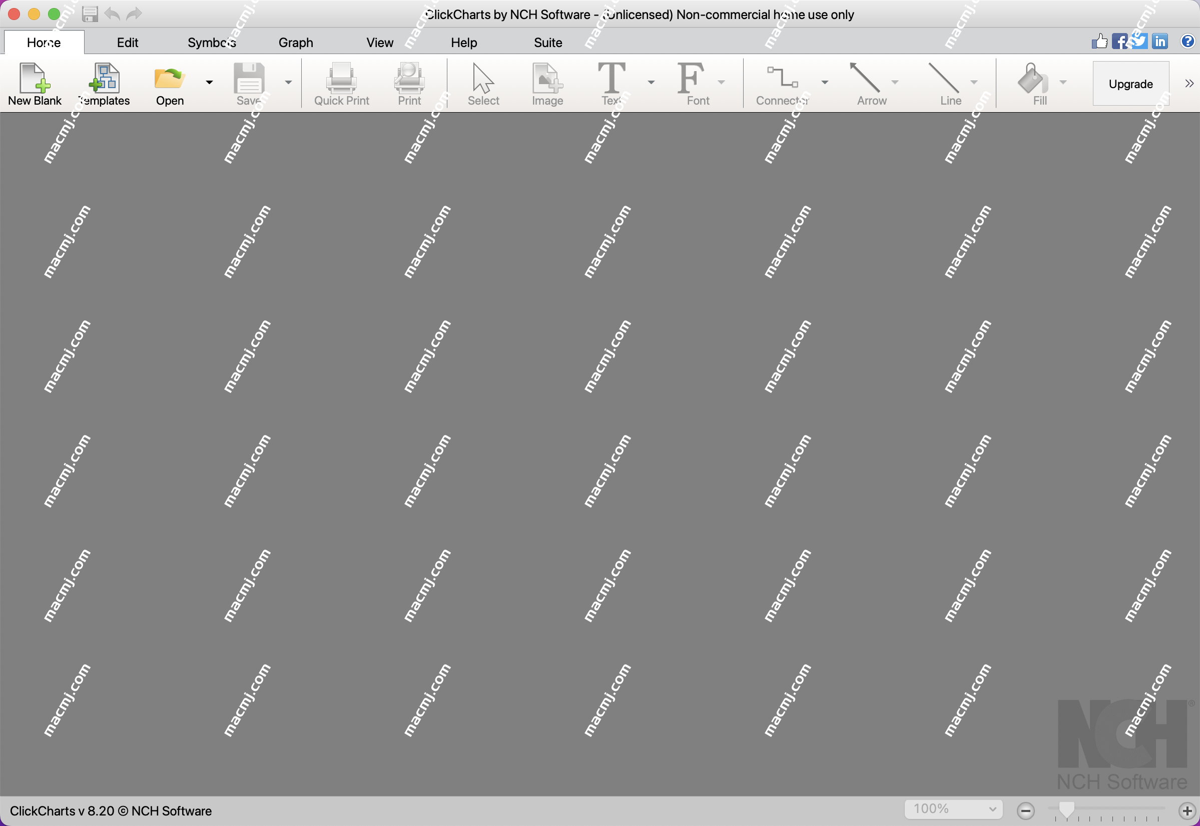
Task: Click the Save floppy disk icon
Action: coord(249,78)
